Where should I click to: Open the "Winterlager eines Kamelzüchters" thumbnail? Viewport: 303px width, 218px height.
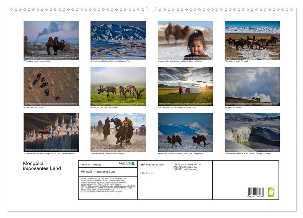(x=51, y=40)
